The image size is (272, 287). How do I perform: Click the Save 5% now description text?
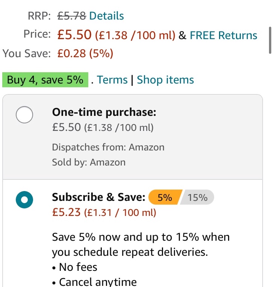coord(141,244)
